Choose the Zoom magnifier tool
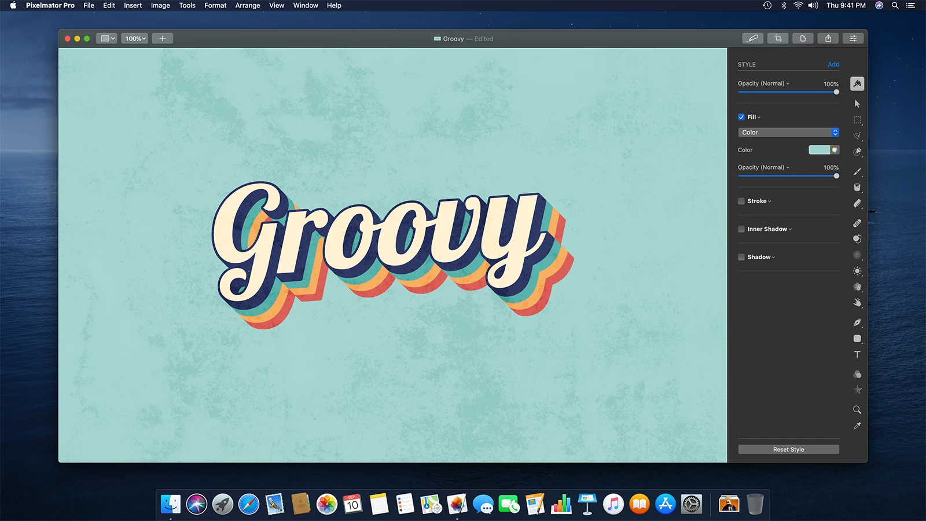This screenshot has width=926, height=521. coord(857,410)
